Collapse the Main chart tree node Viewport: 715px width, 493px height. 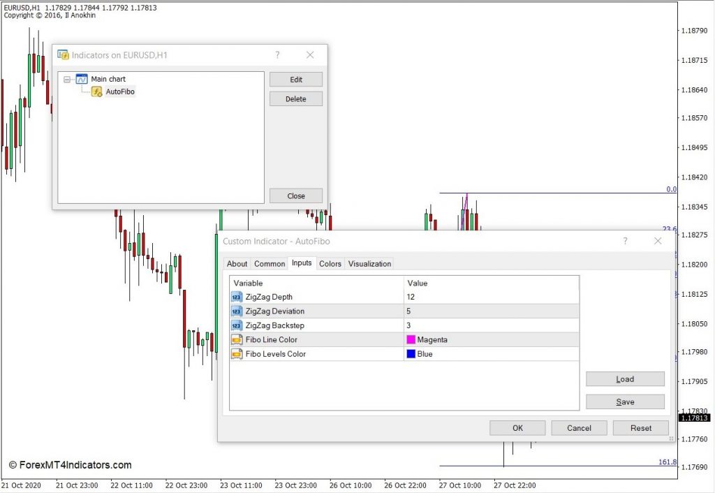[x=67, y=80]
